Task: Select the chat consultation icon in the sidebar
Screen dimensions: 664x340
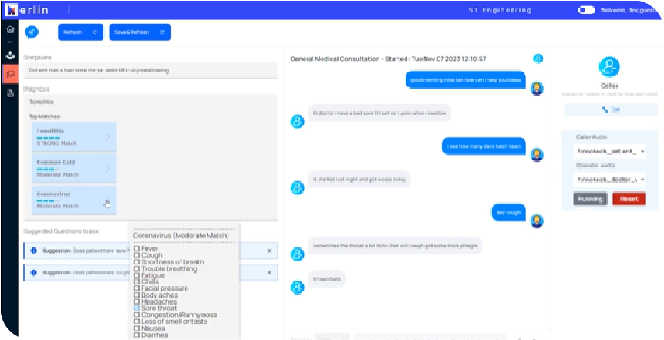Action: coord(10,74)
